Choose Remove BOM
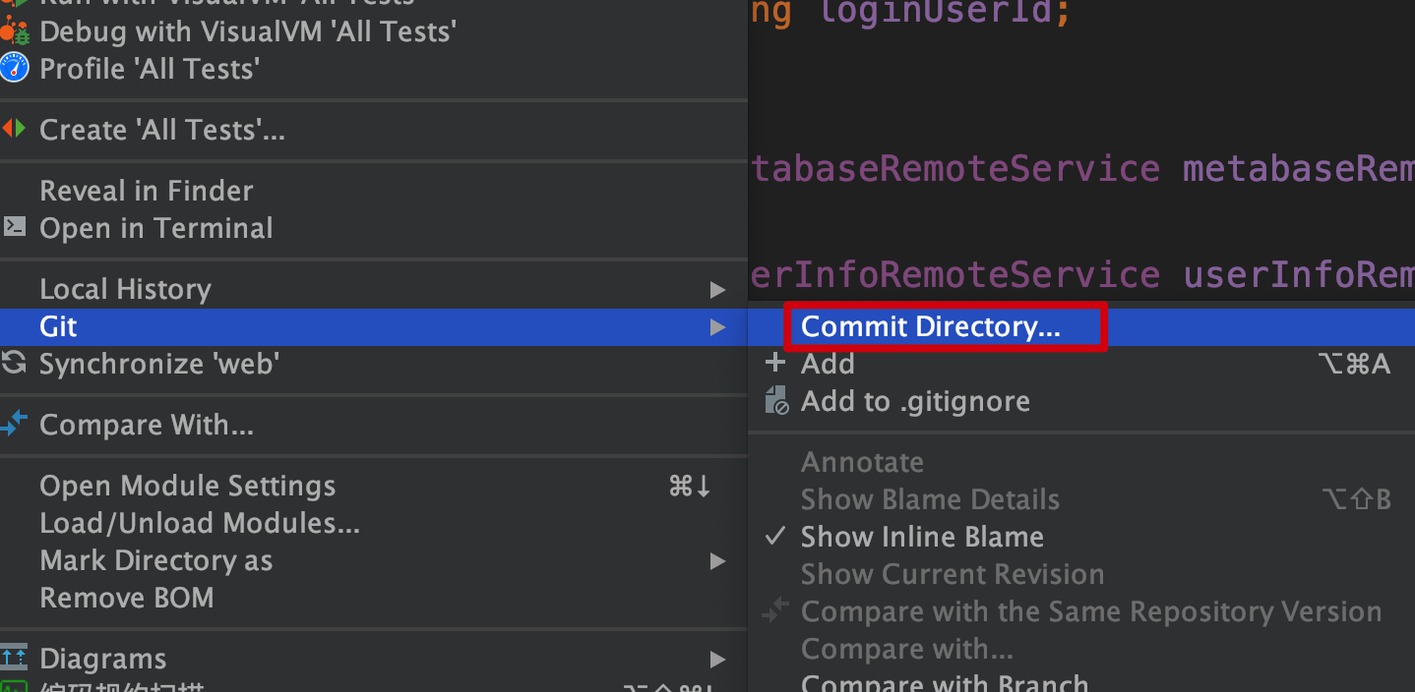The height and width of the screenshot is (692, 1415). [126, 598]
